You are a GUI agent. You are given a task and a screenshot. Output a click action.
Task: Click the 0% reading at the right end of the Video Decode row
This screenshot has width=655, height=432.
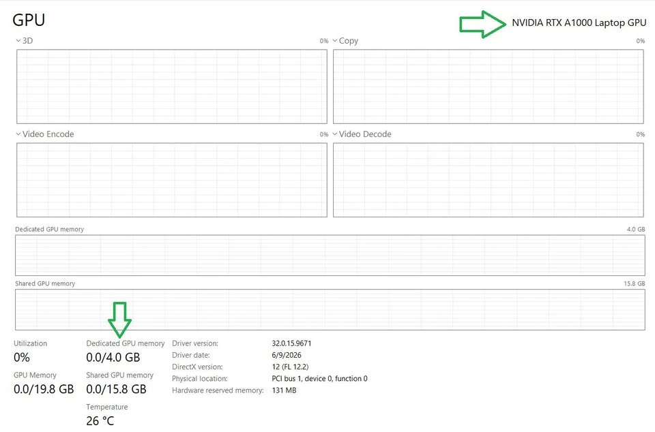pos(641,134)
